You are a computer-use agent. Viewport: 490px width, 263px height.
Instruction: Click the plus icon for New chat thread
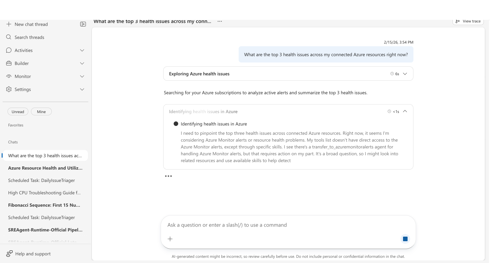(9, 24)
